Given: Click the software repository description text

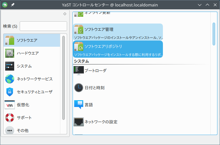Looking at the screenshot, I should tap(118, 55).
